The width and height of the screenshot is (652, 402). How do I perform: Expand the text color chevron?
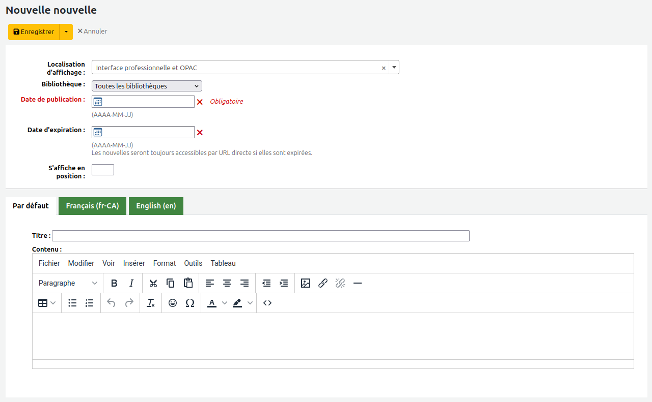click(x=225, y=303)
